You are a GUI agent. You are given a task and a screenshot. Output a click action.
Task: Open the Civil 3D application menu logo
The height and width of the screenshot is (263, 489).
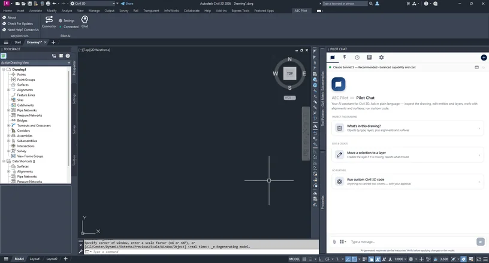(6, 4)
